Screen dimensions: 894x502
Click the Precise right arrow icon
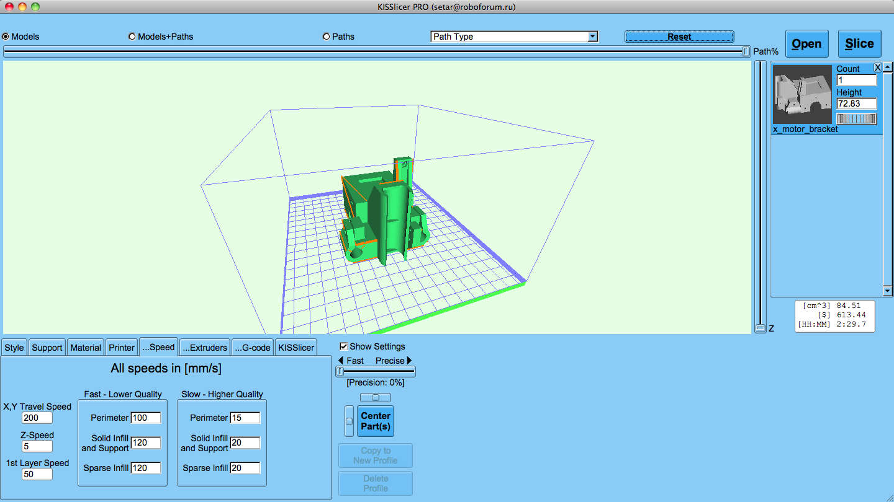pos(409,361)
